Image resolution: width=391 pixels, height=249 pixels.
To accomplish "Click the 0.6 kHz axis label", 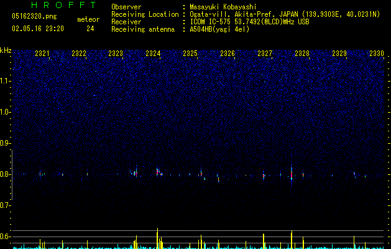I will click(5, 237).
